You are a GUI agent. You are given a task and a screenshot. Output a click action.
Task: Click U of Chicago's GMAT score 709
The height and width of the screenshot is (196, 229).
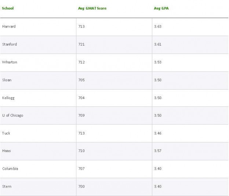81,115
